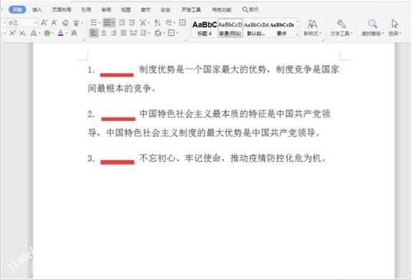412x280 pixels.
Task: Center align the text
Action: point(104,33)
